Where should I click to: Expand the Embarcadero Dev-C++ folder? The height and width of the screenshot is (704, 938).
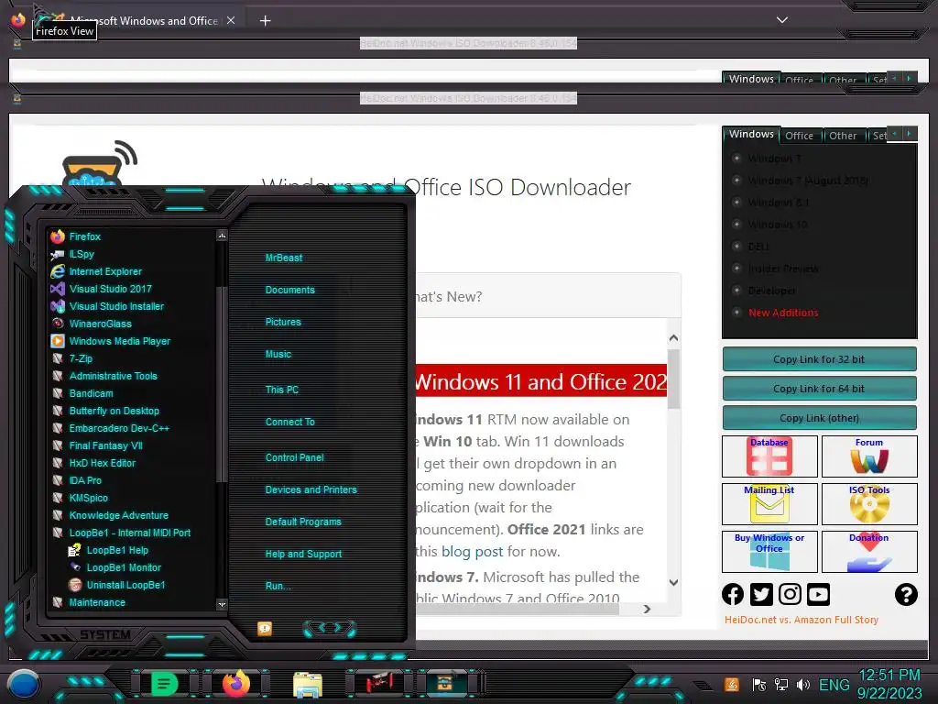click(x=110, y=428)
